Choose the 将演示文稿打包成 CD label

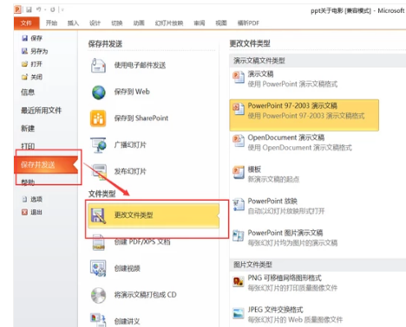pos(145,295)
